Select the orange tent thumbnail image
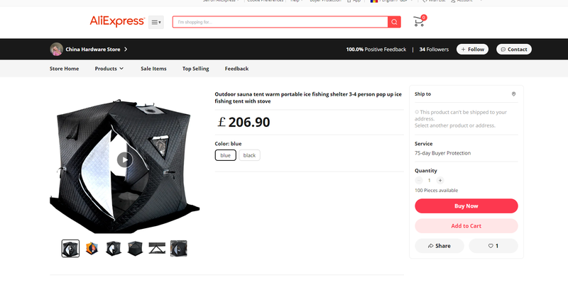The width and height of the screenshot is (568, 292). 92,248
